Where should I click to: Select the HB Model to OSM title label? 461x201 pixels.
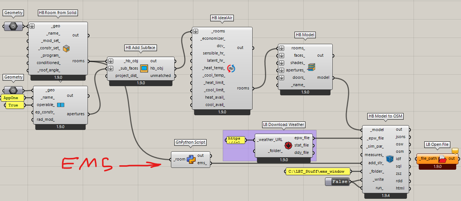click(385, 116)
